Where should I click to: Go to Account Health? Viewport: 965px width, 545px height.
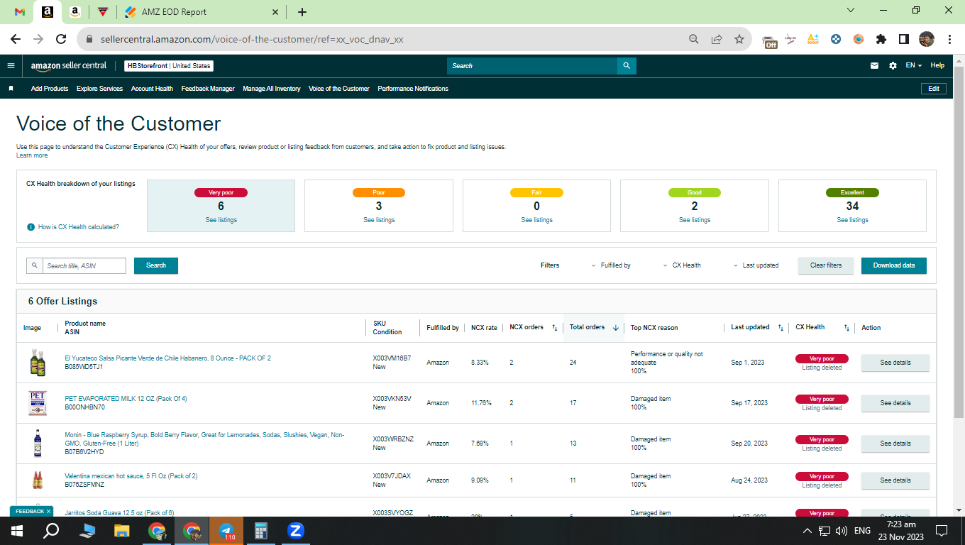tap(152, 89)
